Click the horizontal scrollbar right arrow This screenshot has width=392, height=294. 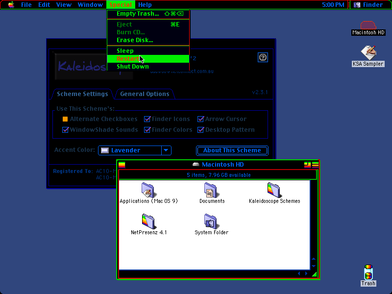tap(306, 273)
